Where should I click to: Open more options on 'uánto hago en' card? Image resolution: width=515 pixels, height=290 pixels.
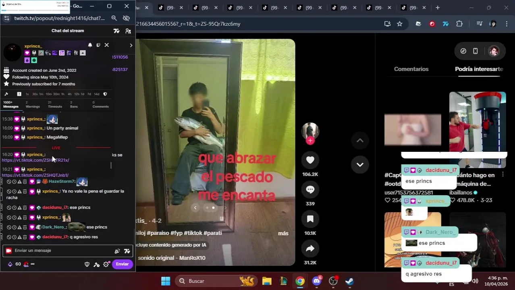coord(503,174)
